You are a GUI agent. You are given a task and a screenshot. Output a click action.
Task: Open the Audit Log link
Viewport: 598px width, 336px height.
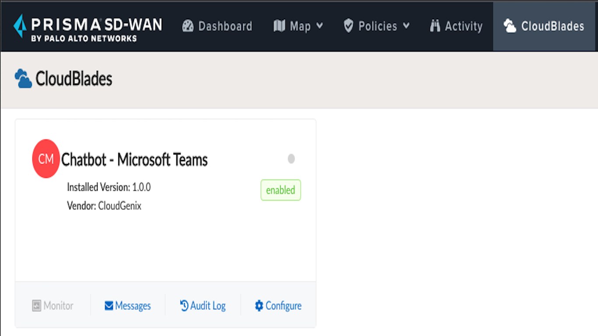[203, 306]
